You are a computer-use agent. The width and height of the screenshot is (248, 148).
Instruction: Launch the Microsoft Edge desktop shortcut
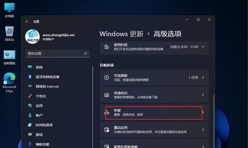point(9,83)
